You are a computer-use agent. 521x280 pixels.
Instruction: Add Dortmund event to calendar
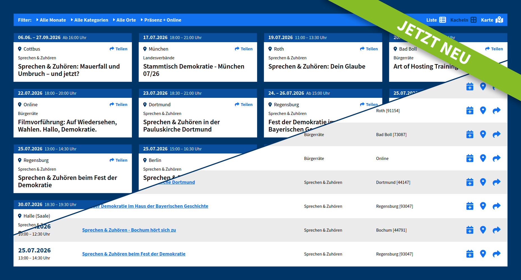click(470, 182)
